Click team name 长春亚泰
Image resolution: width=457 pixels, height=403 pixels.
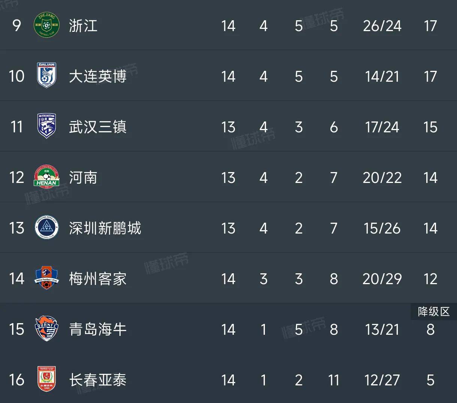pyautogui.click(x=98, y=380)
